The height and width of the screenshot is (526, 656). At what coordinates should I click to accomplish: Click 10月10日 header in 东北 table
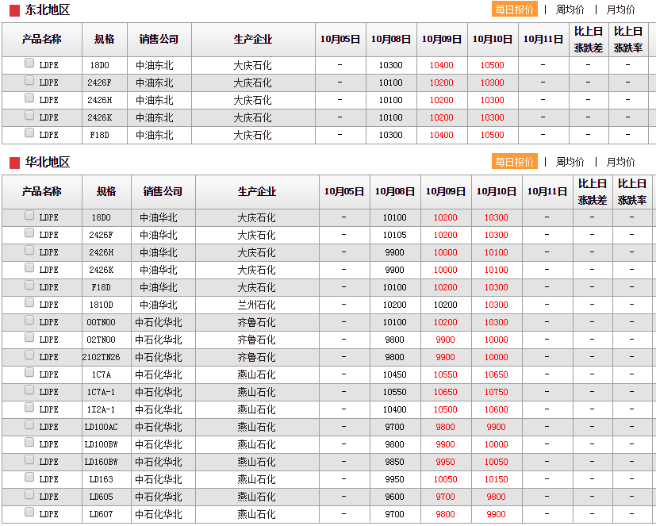[x=493, y=40]
